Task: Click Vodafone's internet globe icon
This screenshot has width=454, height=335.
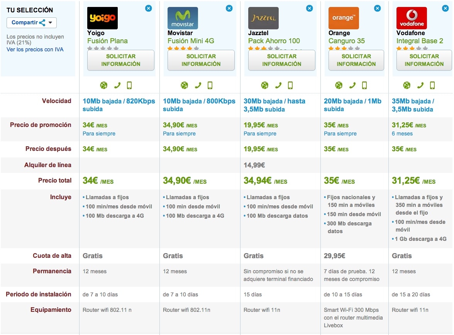Action: (407, 85)
